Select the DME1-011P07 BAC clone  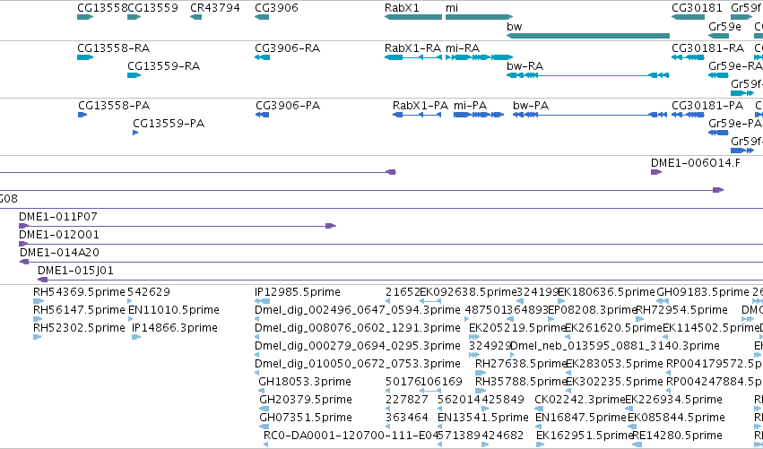(178, 226)
